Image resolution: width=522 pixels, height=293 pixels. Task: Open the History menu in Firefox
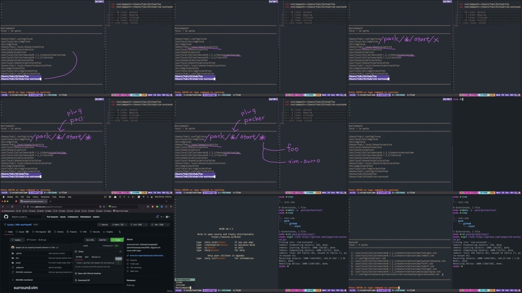(x=36, y=197)
